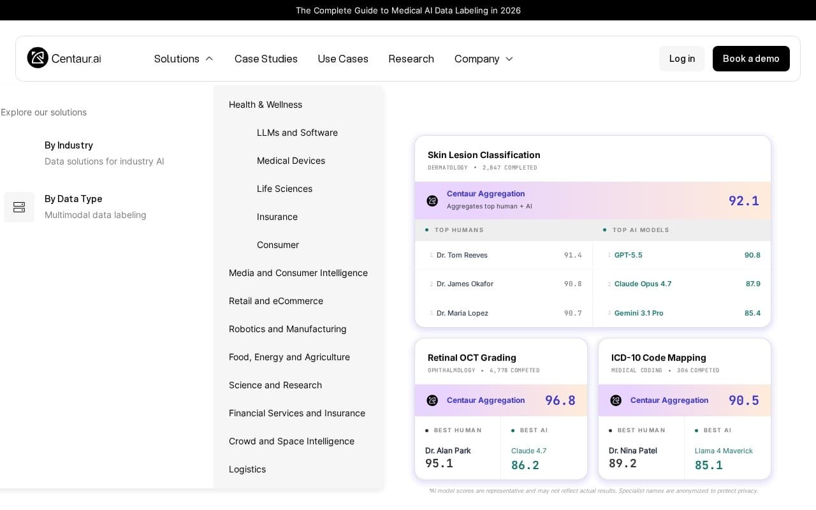The height and width of the screenshot is (510, 816).
Task: Open Crowd and Space Intelligence link
Action: click(x=291, y=441)
